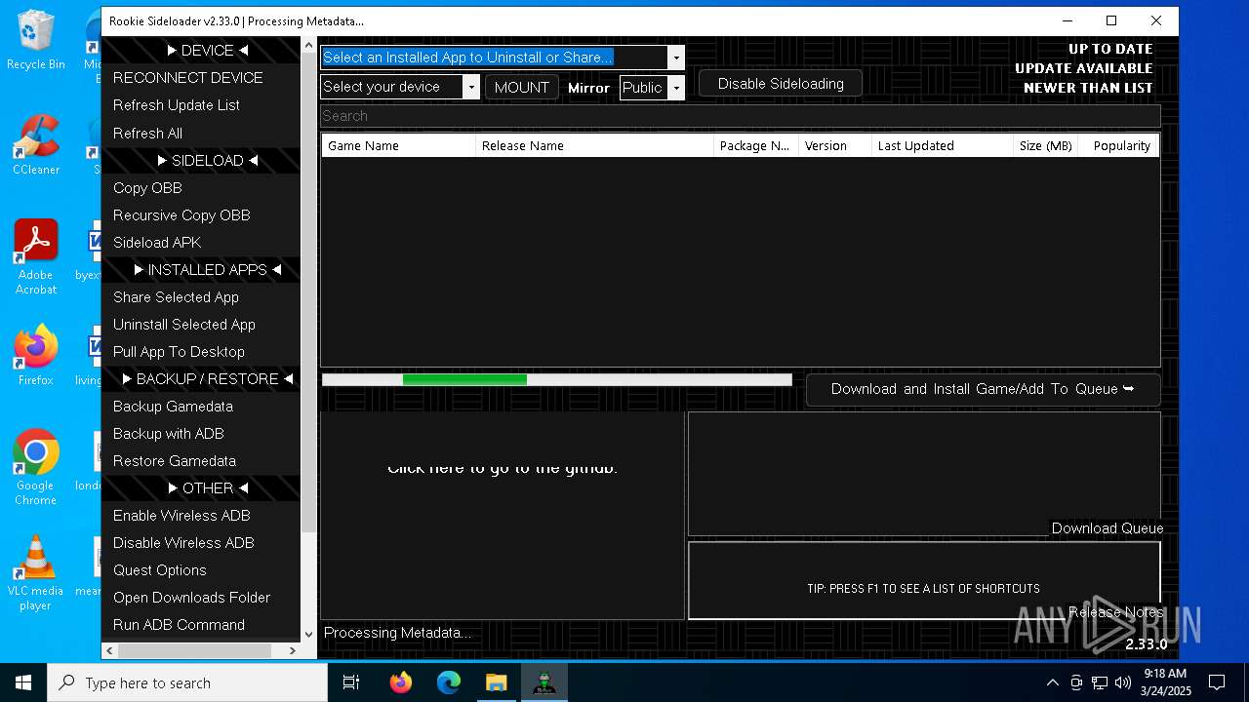Open the Select your device dropdown

coord(470,87)
